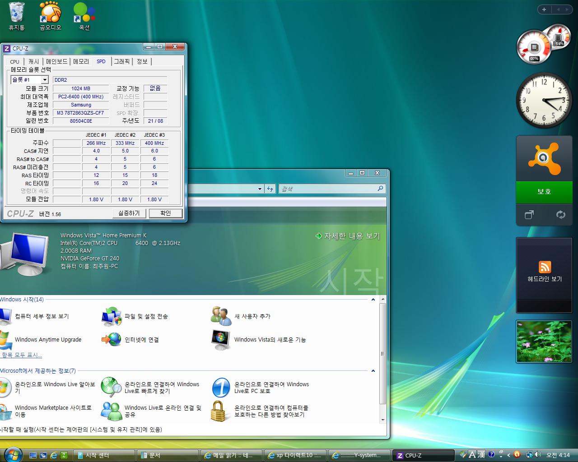Open the address dropdown arrow in Welcome Center

tap(260, 189)
